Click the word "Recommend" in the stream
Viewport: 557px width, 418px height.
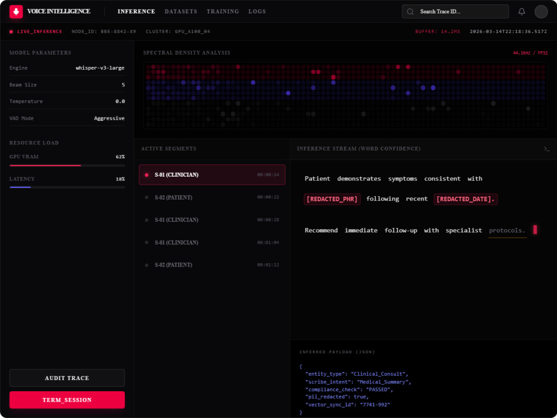pyautogui.click(x=321, y=230)
